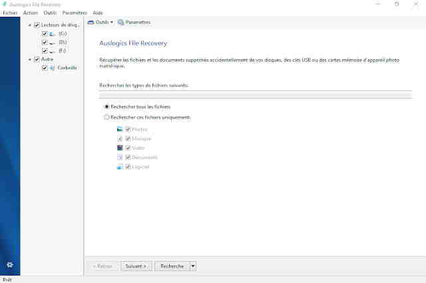The image size is (426, 283).
Task: Click the Retour button
Action: coord(103,266)
